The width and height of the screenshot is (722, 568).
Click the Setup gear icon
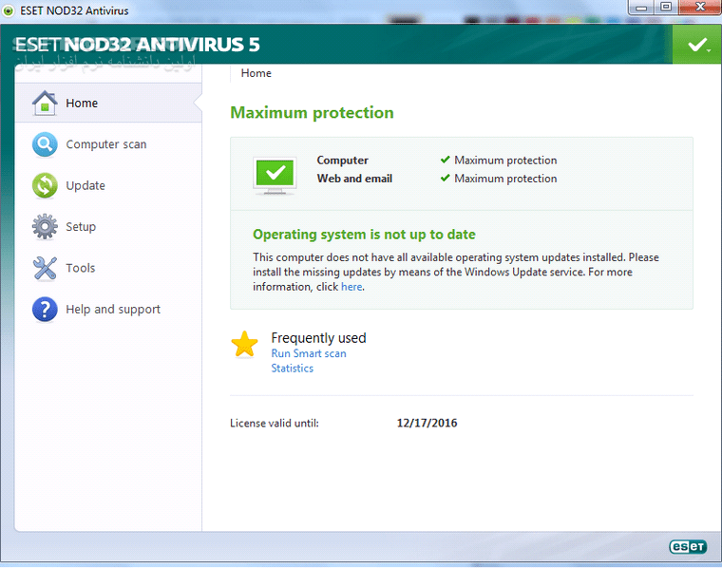pyautogui.click(x=45, y=226)
